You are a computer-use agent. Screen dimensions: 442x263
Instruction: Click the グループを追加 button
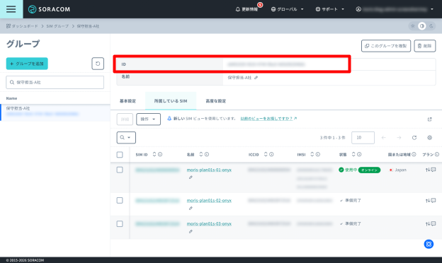pos(27,64)
